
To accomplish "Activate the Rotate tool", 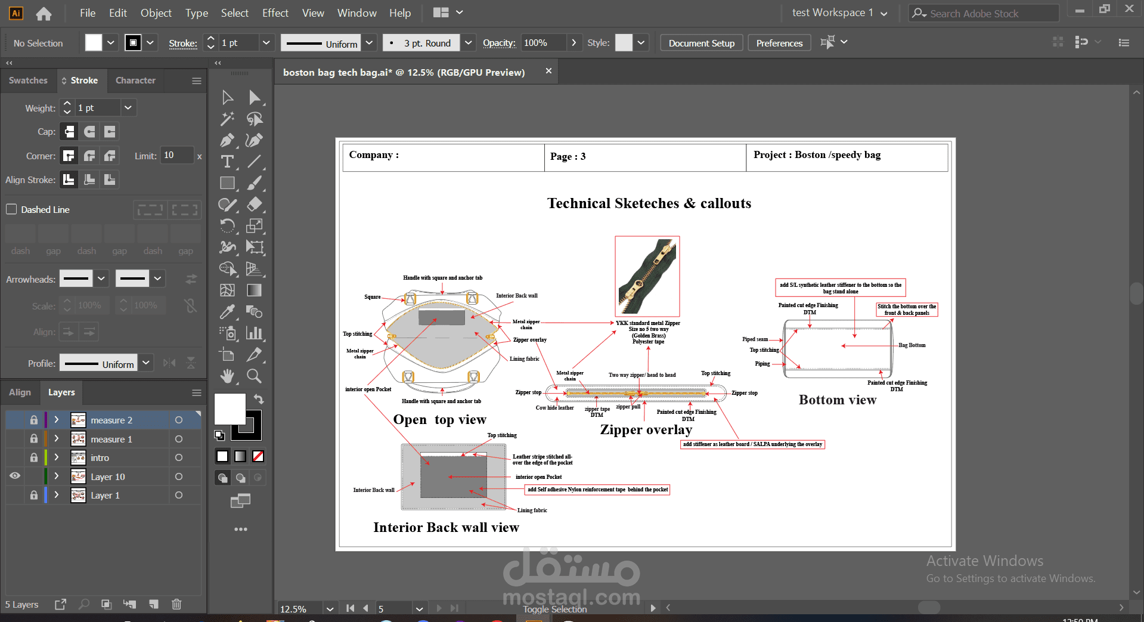I will 227,226.
